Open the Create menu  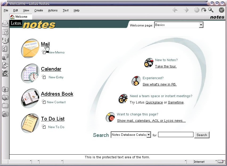(39, 10)
